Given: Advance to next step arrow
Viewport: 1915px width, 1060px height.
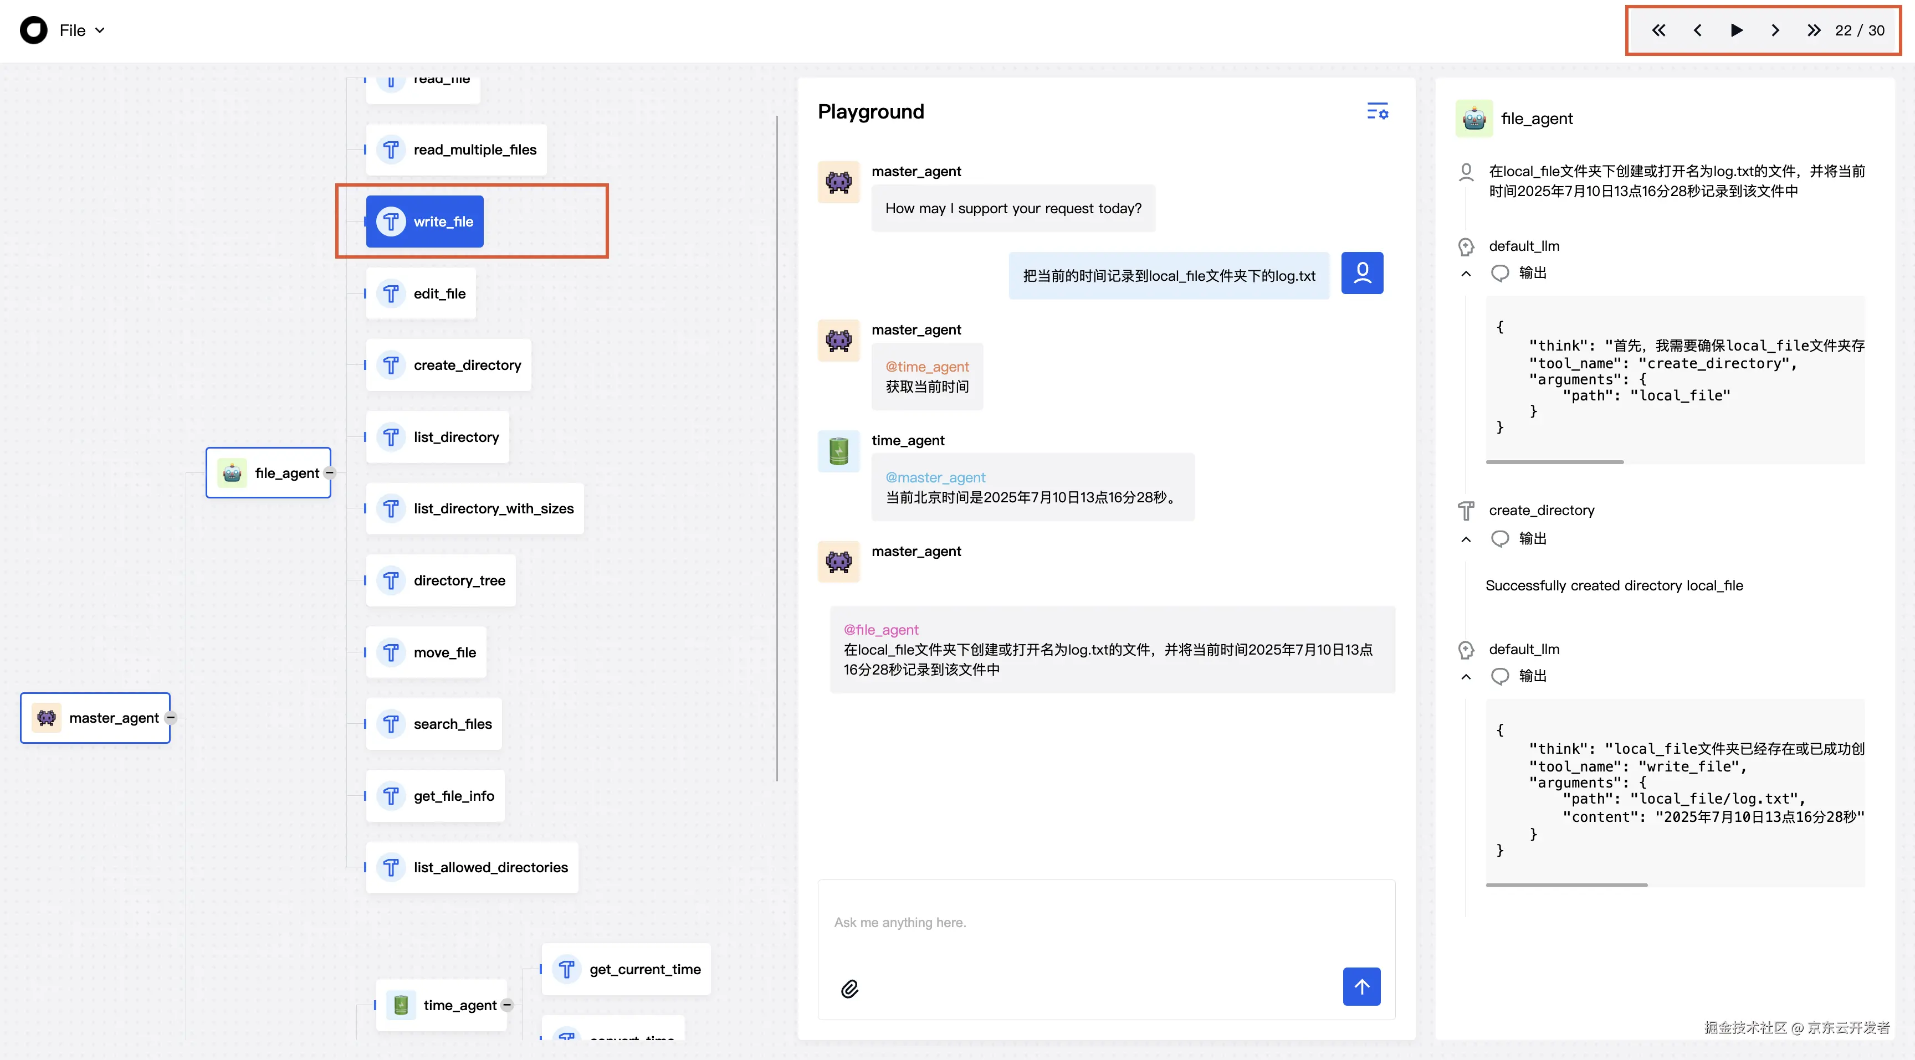Looking at the screenshot, I should point(1775,30).
